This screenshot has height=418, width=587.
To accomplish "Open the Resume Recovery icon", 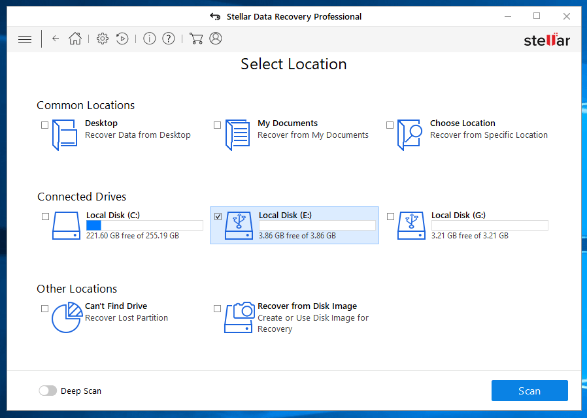I will 122,39.
